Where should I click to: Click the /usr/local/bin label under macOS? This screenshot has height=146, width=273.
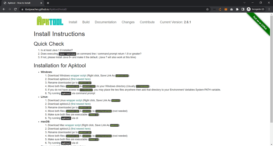click(x=103, y=136)
